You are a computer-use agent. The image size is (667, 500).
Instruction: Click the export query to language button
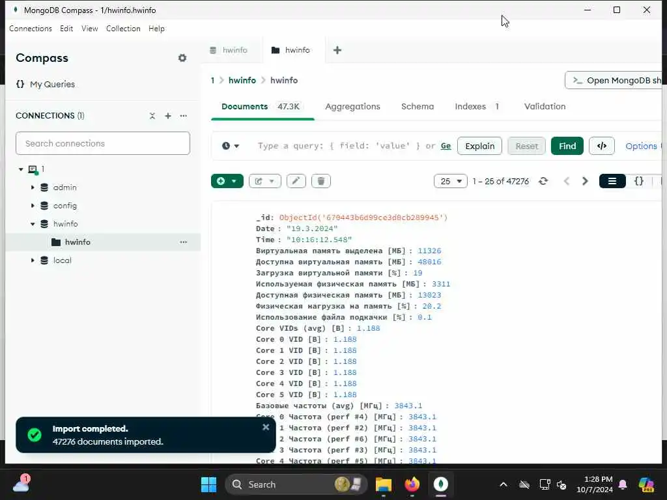point(601,146)
